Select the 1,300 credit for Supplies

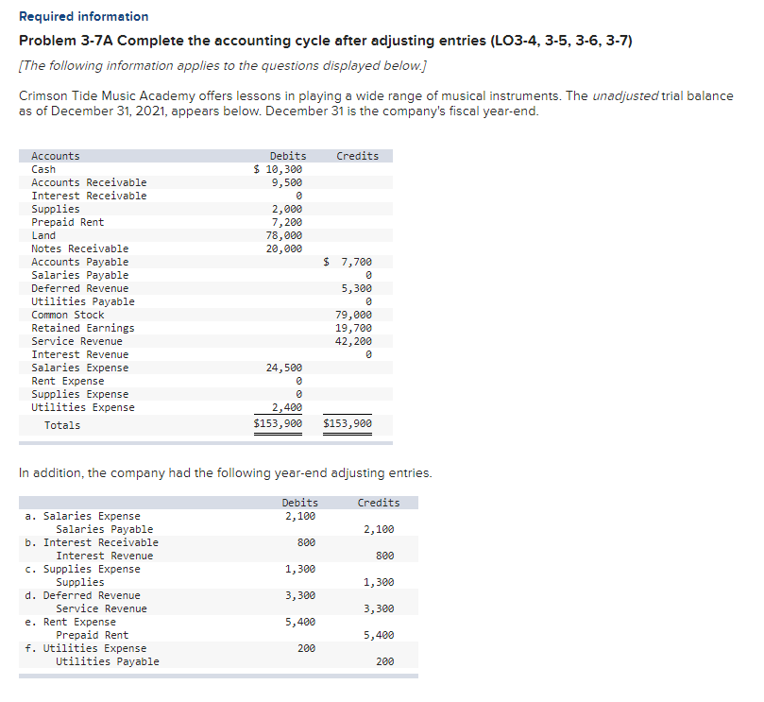click(x=379, y=582)
